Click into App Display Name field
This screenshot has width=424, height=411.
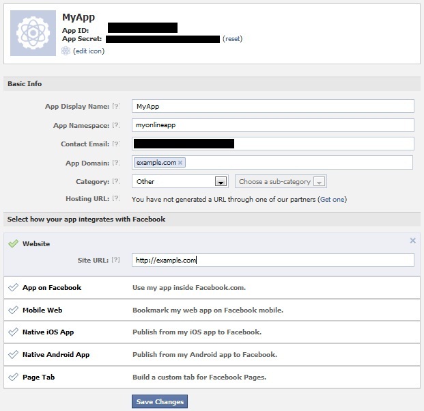pyautogui.click(x=273, y=106)
